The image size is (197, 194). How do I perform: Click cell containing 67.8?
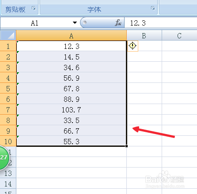click(72, 88)
